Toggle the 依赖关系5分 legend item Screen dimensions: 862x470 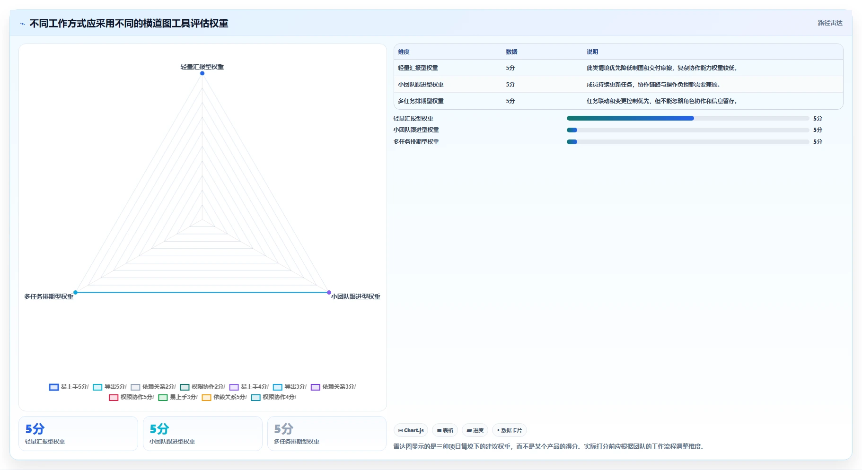pyautogui.click(x=224, y=397)
